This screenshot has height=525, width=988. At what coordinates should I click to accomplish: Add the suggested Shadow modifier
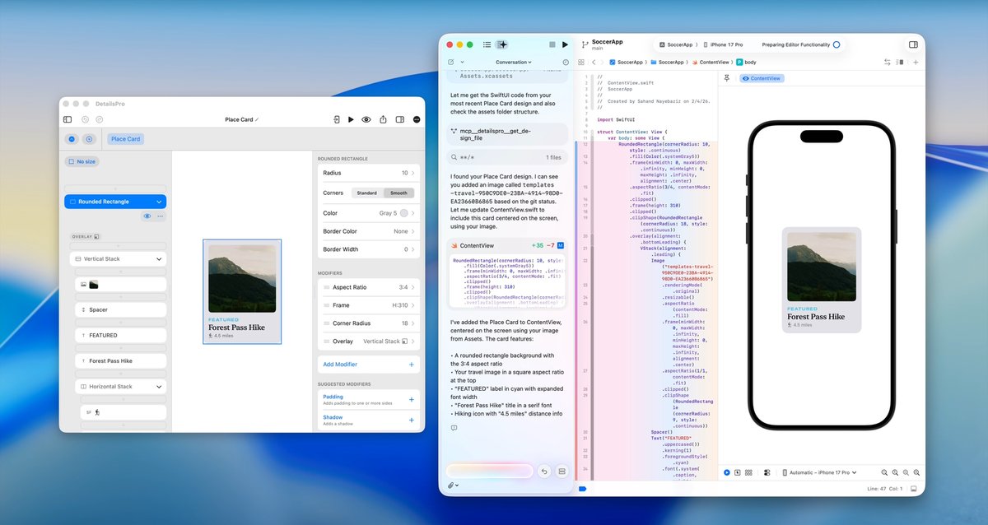412,420
